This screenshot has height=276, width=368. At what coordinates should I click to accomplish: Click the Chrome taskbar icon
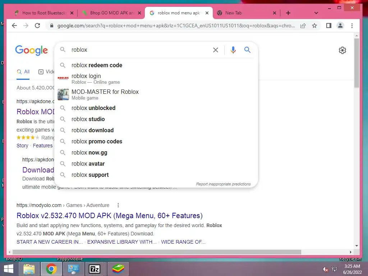click(x=51, y=269)
